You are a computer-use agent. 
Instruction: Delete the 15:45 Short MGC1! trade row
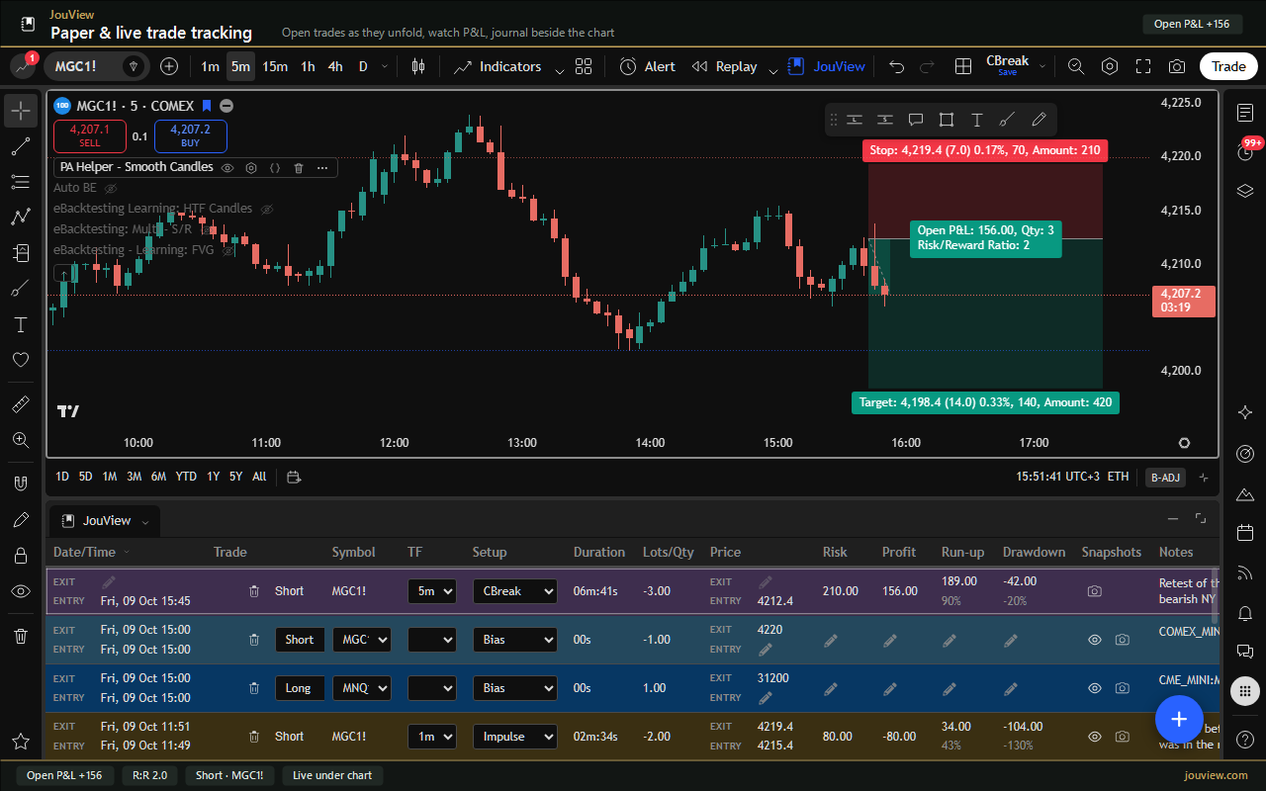(254, 591)
